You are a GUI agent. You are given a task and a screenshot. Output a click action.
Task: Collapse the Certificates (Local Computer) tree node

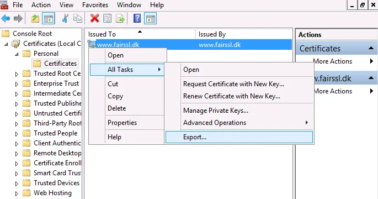pos(7,44)
